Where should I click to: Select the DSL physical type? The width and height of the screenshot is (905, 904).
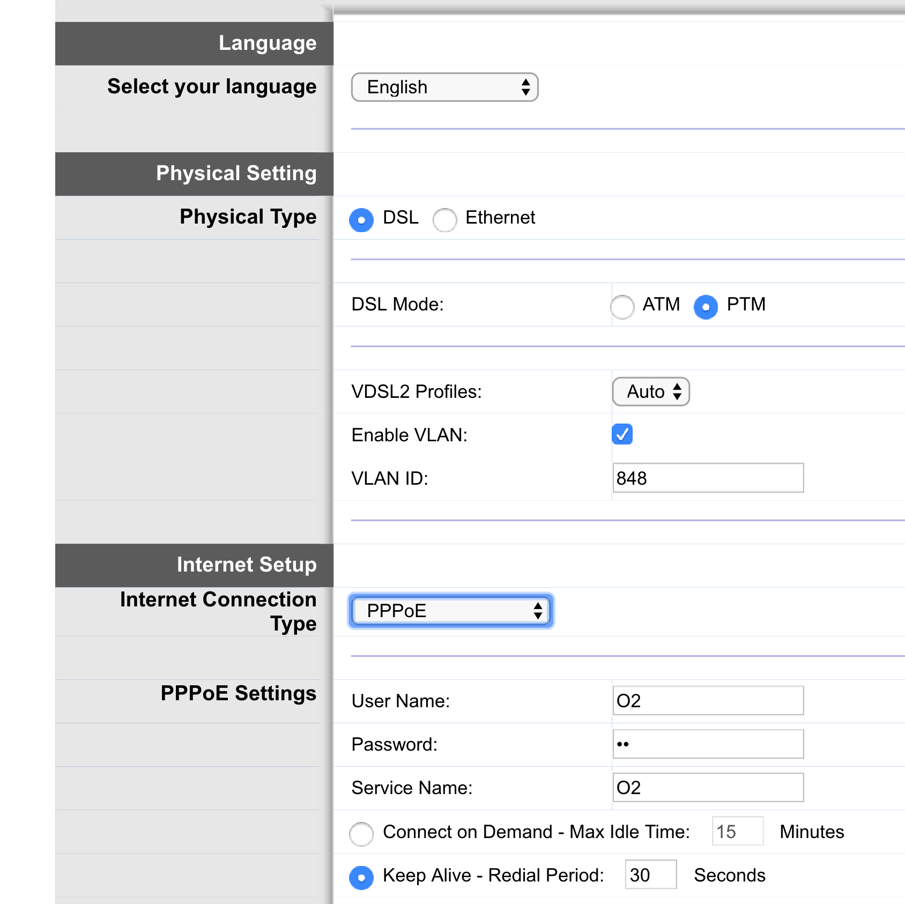pyautogui.click(x=361, y=220)
